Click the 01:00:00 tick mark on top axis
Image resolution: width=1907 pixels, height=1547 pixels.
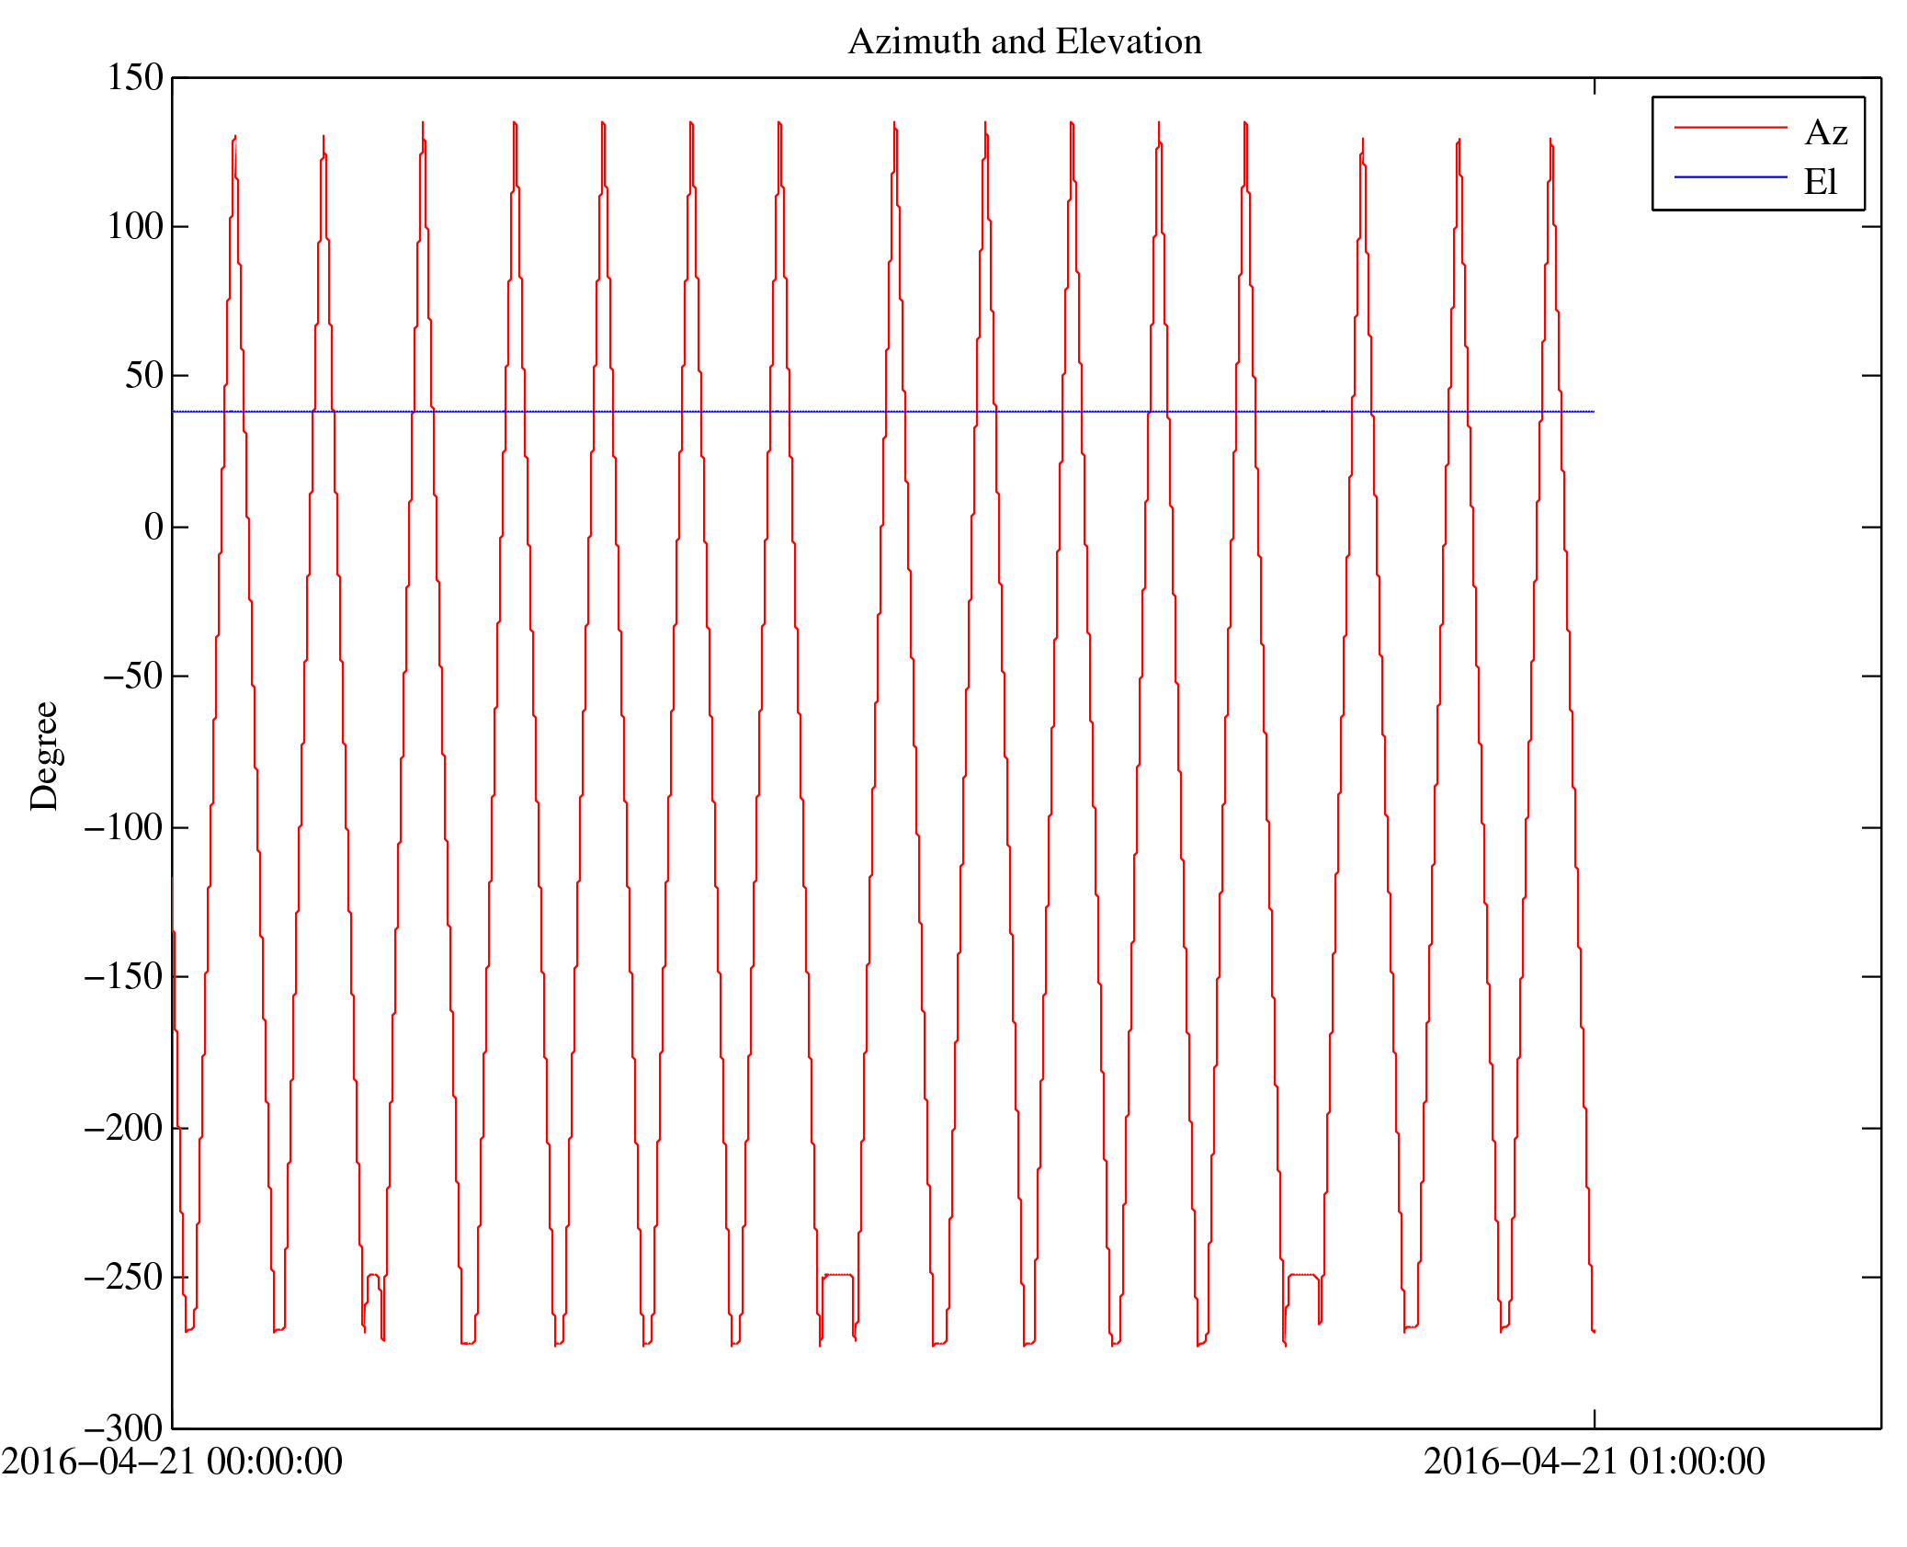click(x=1595, y=85)
